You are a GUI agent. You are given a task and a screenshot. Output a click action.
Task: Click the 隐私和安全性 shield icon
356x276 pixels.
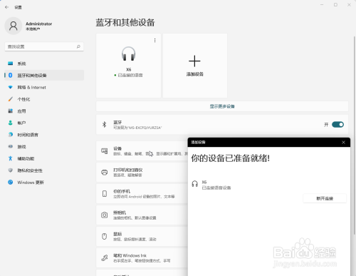(11, 170)
